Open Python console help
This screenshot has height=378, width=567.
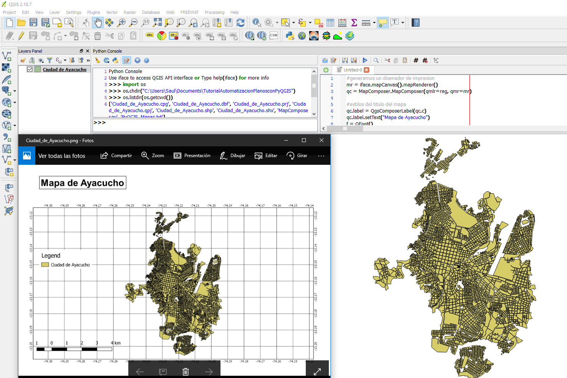point(146,60)
